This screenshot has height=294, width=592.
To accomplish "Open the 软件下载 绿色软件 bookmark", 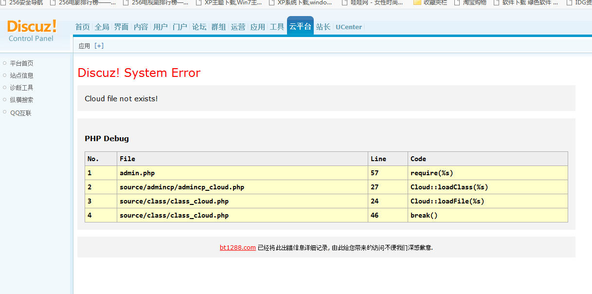I will [526, 3].
